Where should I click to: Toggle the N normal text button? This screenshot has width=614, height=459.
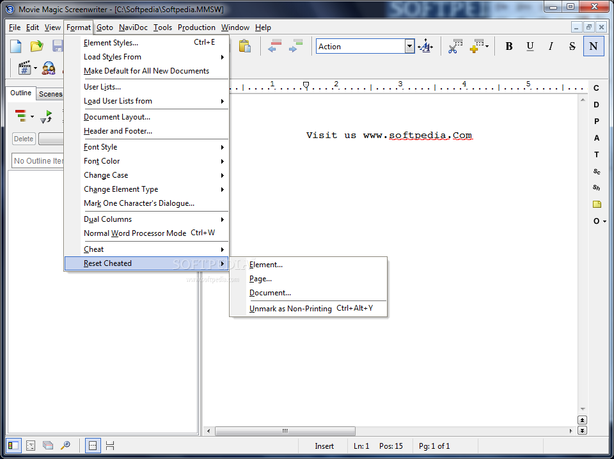(x=594, y=46)
